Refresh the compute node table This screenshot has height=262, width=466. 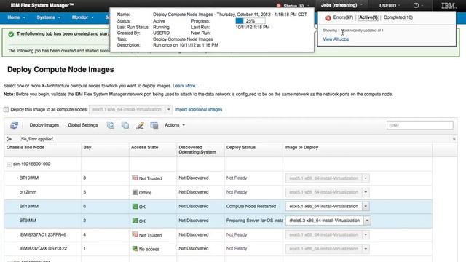(14, 125)
